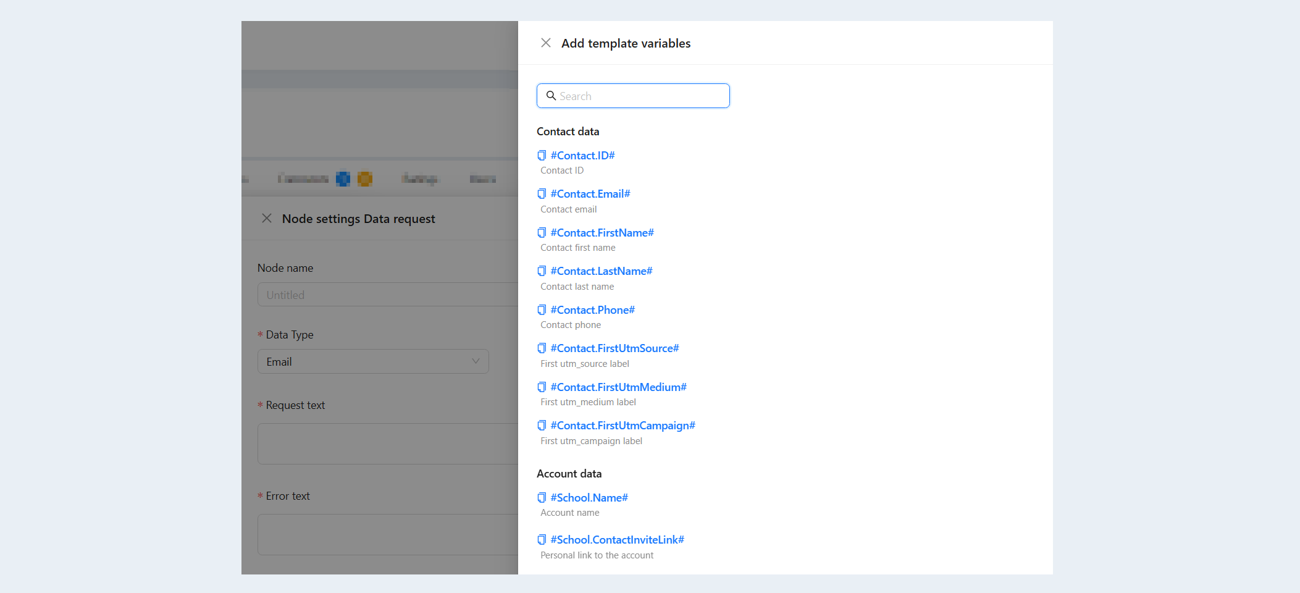Close the Node settings Data request panel
The height and width of the screenshot is (593, 1300).
267,218
